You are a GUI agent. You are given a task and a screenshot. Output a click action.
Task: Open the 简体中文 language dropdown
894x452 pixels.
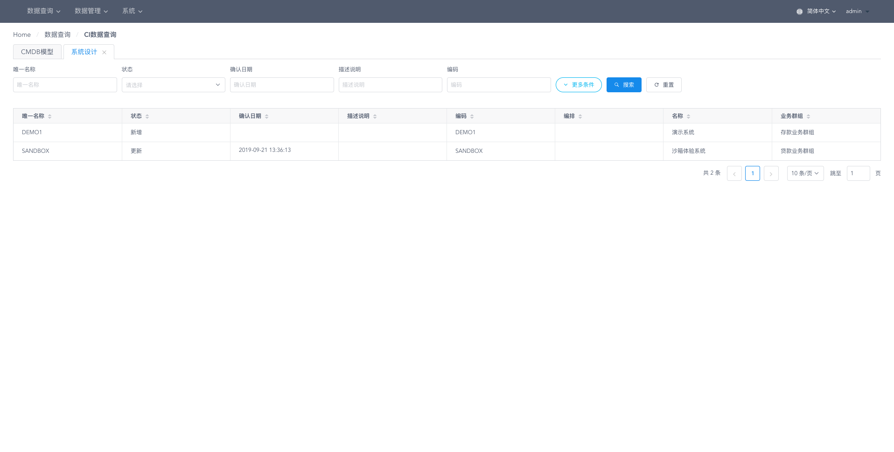click(821, 11)
